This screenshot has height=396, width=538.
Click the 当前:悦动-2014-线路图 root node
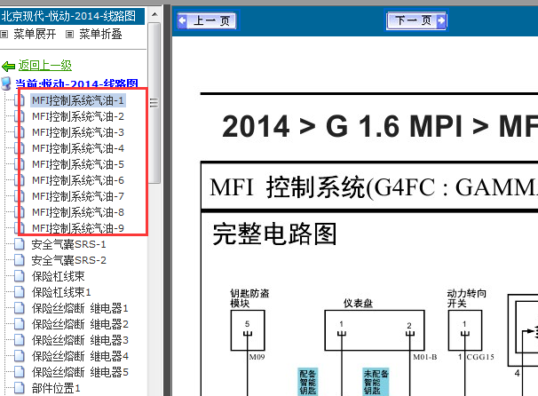76,83
